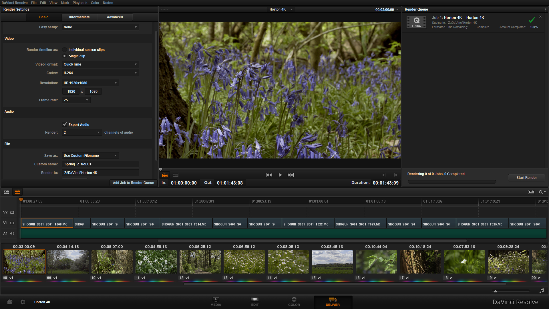
Task: Select the orange timeline view icon under viewer
Action: pyautogui.click(x=165, y=175)
